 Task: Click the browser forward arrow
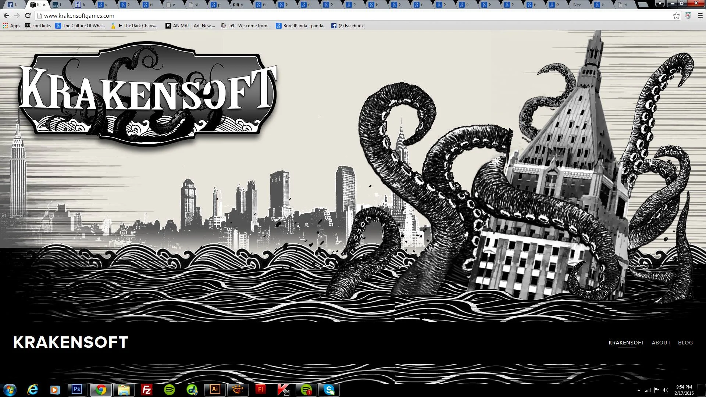17,15
